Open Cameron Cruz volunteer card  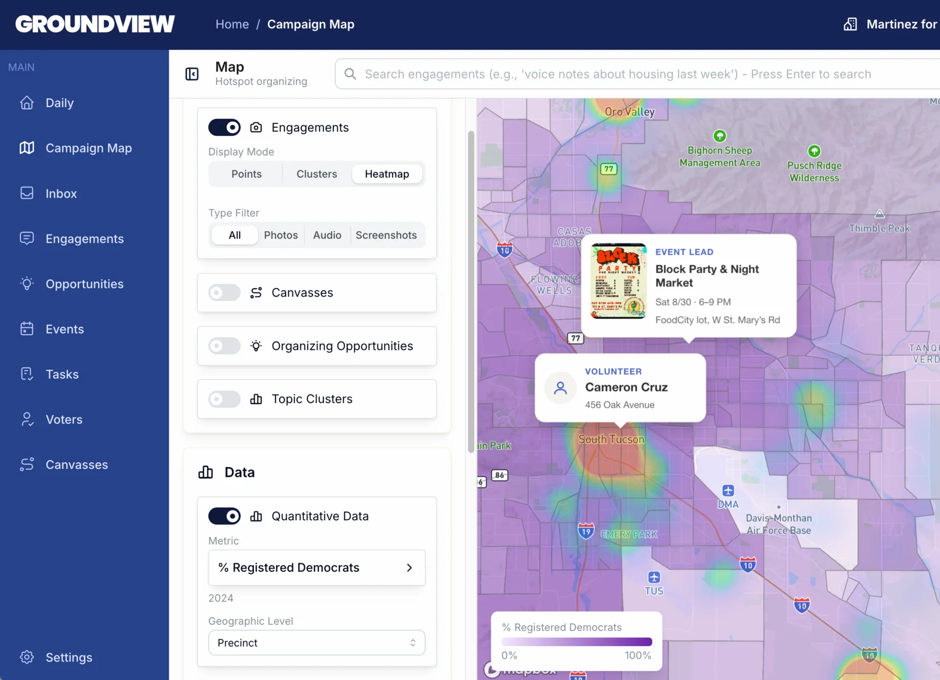point(620,388)
